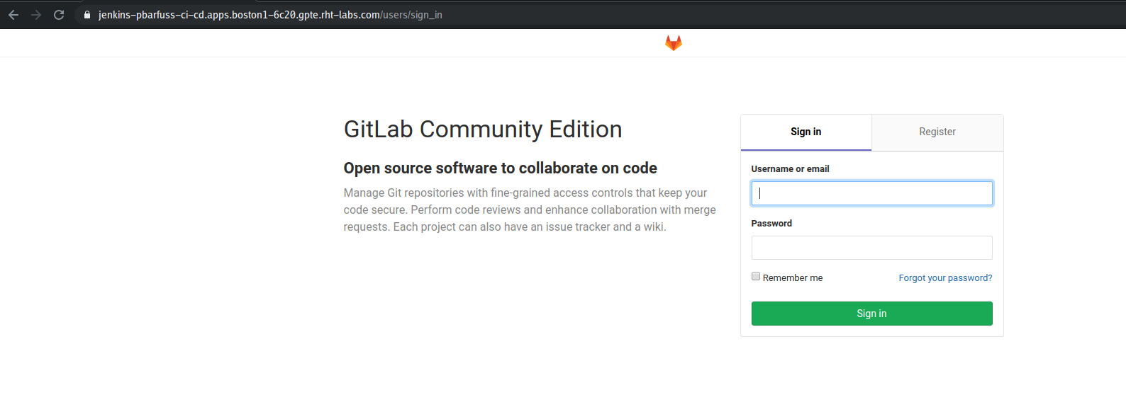Screen dimensions: 1126x419
Task: Click the GitLab Community Edition heading
Action: pos(483,130)
